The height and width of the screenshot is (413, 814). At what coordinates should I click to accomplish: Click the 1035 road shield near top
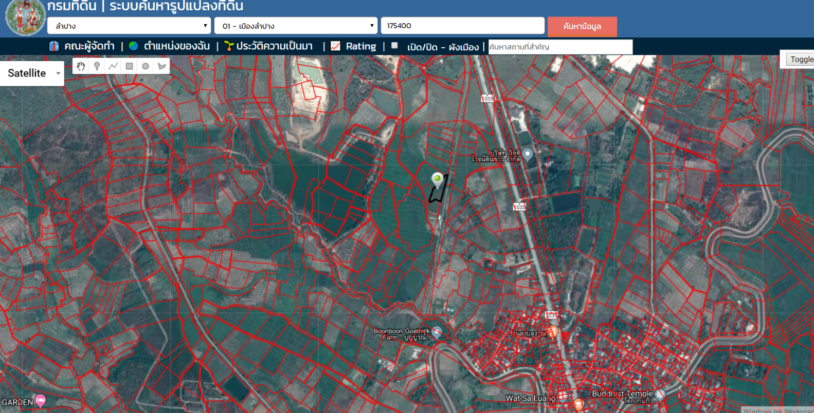tap(487, 98)
